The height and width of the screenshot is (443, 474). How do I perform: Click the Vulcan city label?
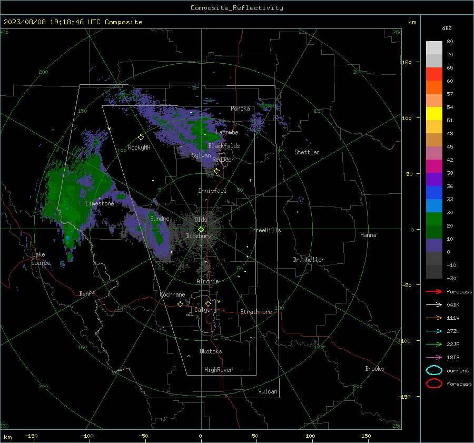tap(268, 391)
